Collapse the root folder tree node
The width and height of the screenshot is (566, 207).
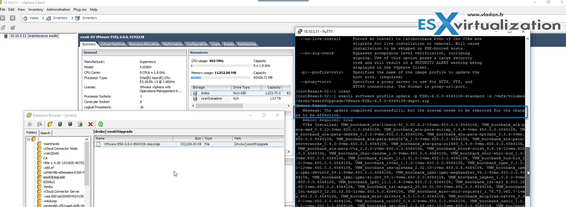coord(28,139)
